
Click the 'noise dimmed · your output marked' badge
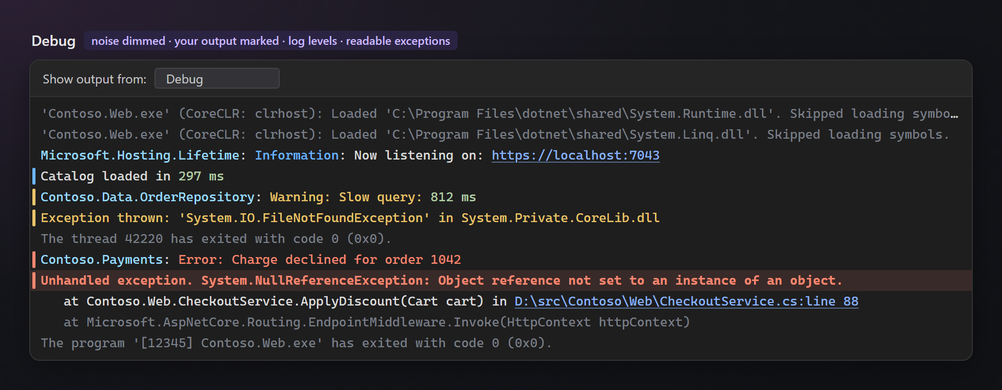[271, 41]
